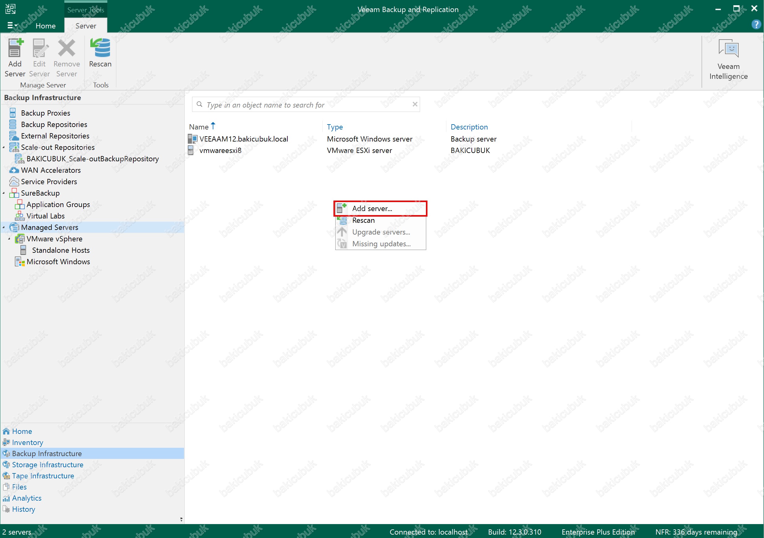Open the Files navigation view
The width and height of the screenshot is (764, 538).
[19, 487]
